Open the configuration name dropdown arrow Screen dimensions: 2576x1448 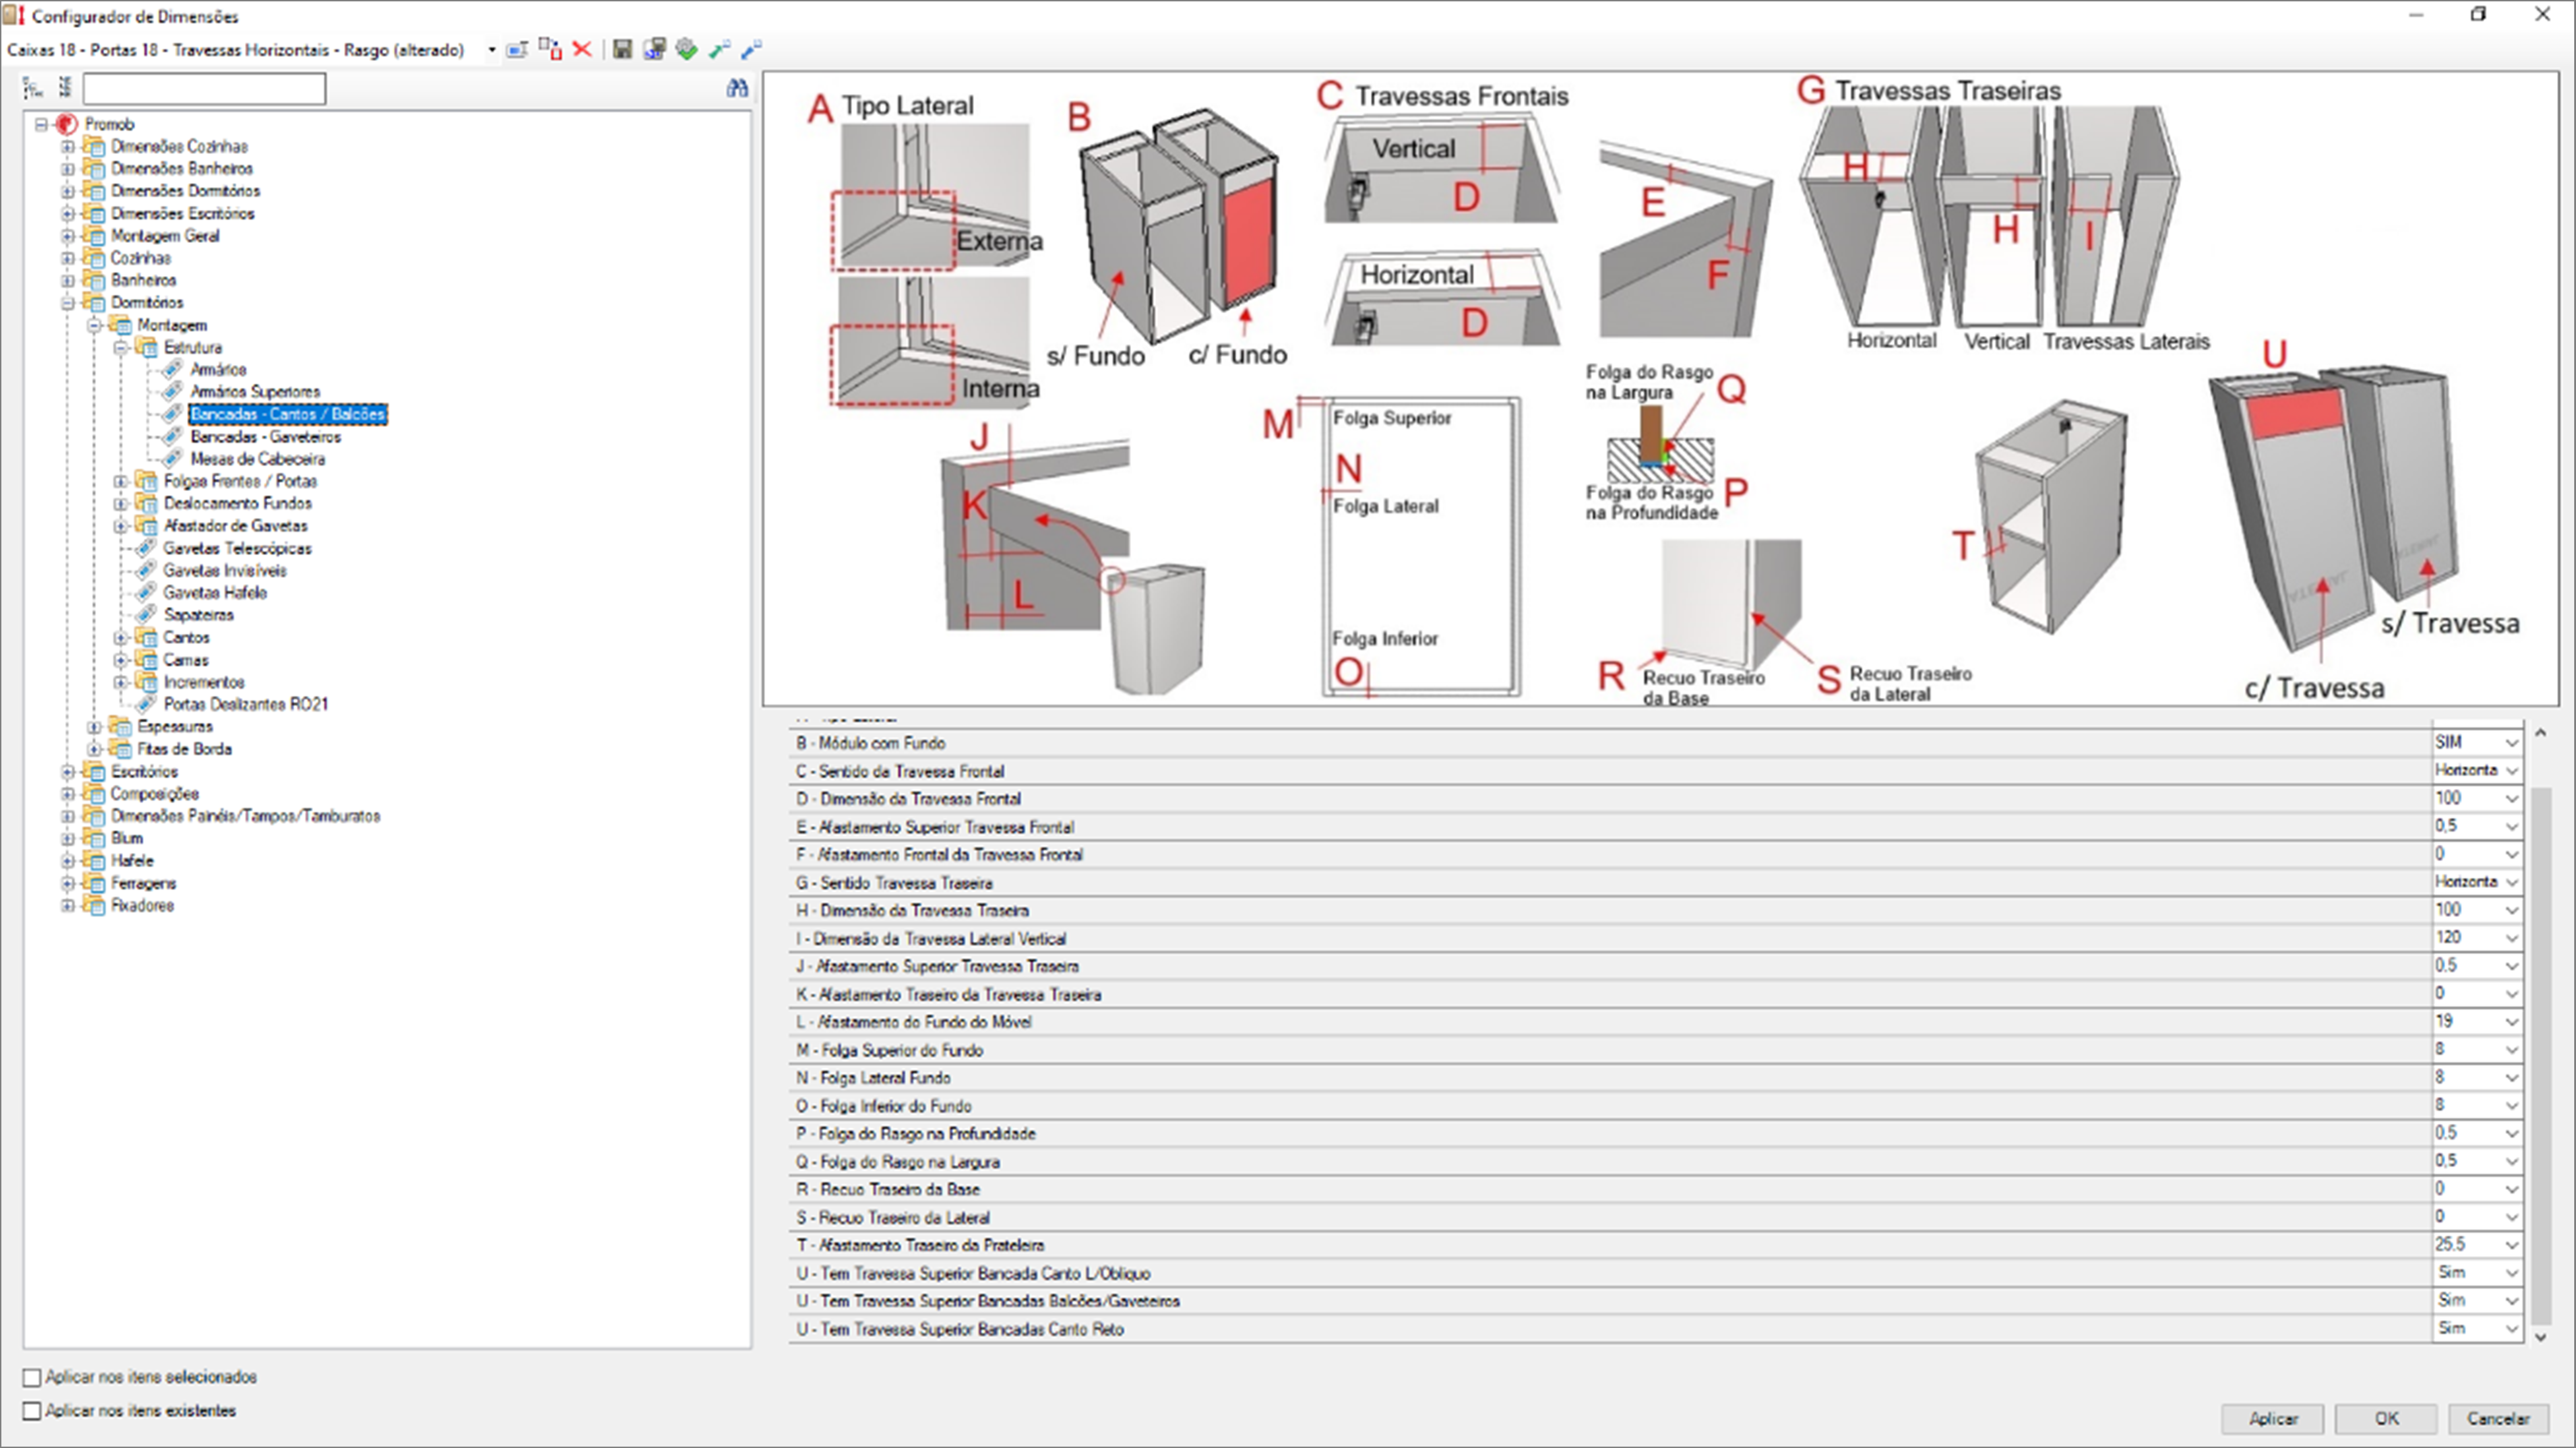point(491,49)
